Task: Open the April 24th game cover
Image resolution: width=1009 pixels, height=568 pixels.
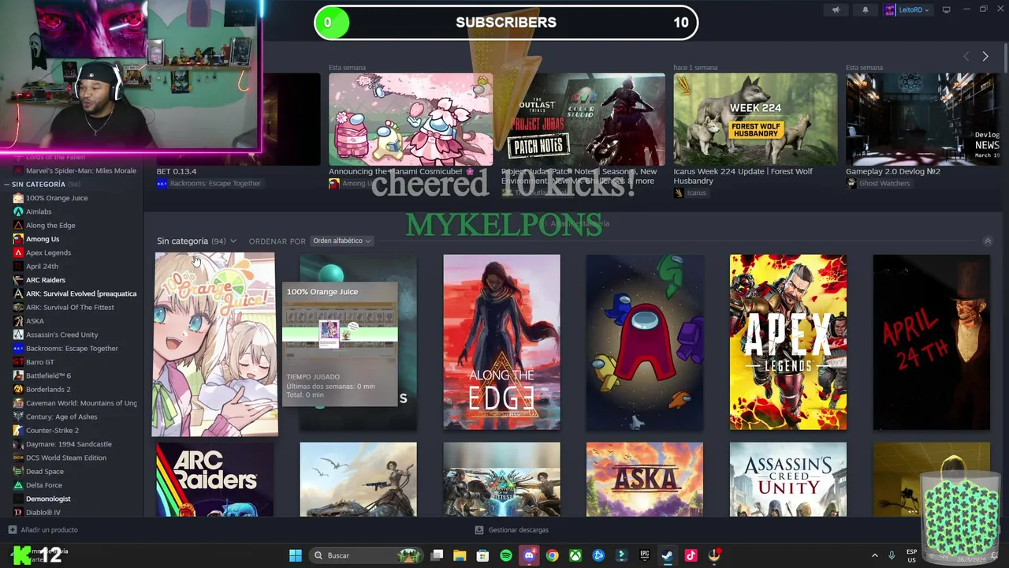Action: point(932,342)
